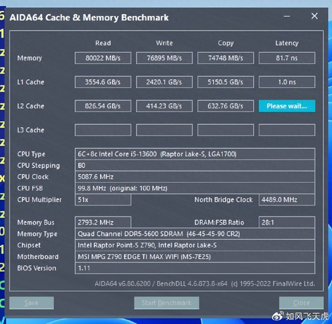Click the empty L3 Cache Write field
Screen dimensions: 332x324
(x=164, y=130)
